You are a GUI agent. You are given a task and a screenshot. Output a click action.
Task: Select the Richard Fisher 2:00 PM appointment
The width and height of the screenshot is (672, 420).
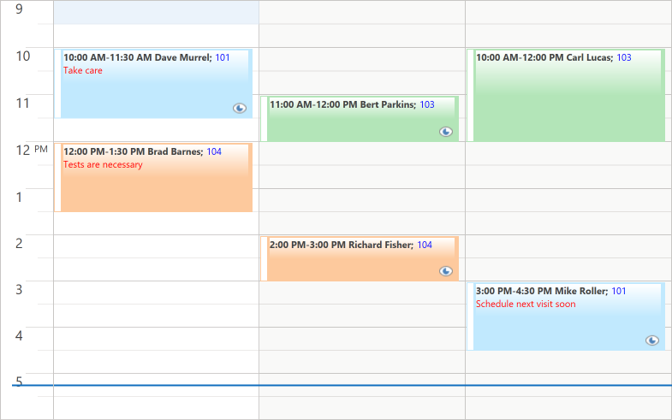[x=360, y=258]
